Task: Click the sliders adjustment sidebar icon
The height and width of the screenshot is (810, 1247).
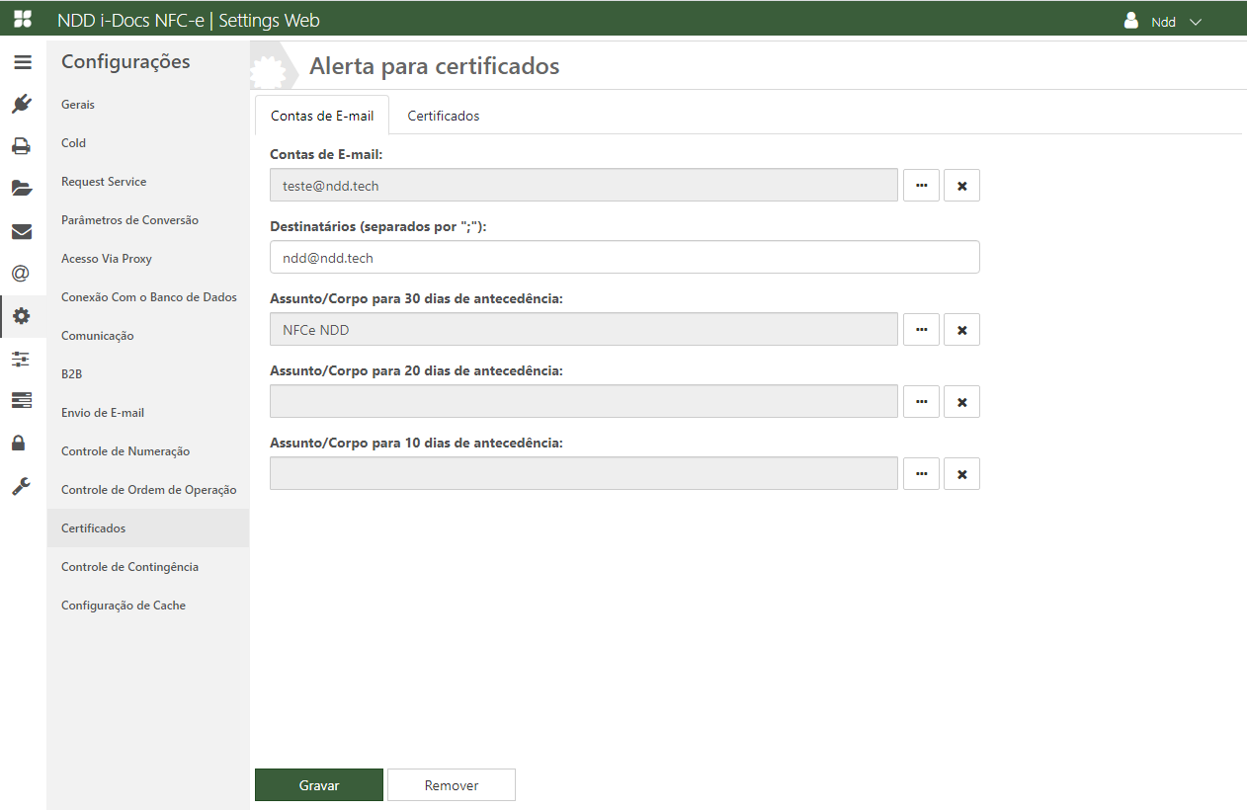Action: 22,359
